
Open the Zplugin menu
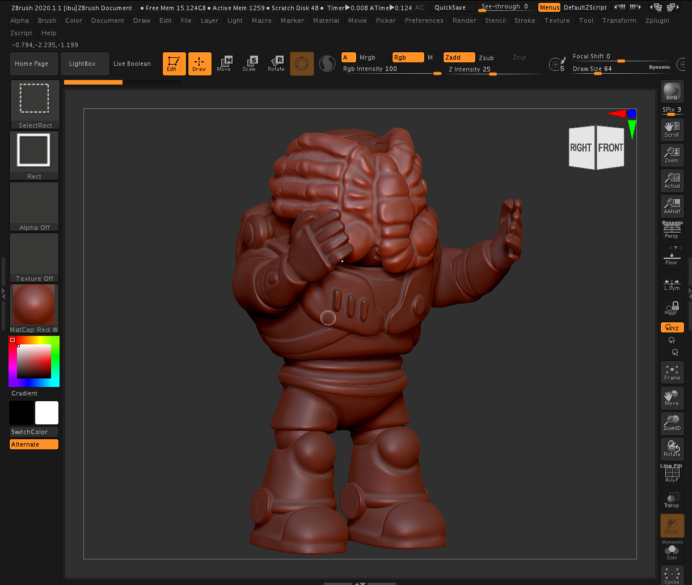657,20
